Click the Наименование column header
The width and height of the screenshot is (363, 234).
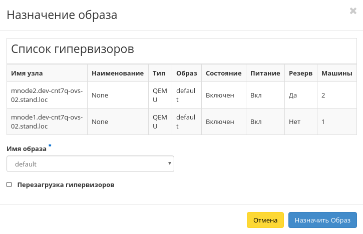[118, 73]
